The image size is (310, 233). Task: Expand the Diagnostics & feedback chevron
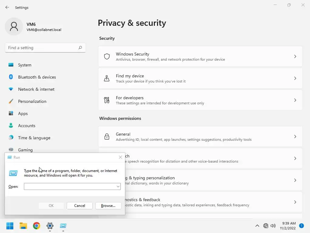pyautogui.click(x=295, y=202)
